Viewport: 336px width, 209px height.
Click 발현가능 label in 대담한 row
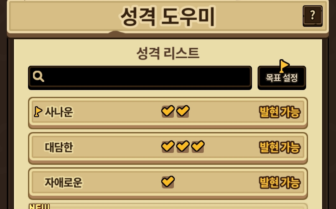pyautogui.click(x=280, y=147)
